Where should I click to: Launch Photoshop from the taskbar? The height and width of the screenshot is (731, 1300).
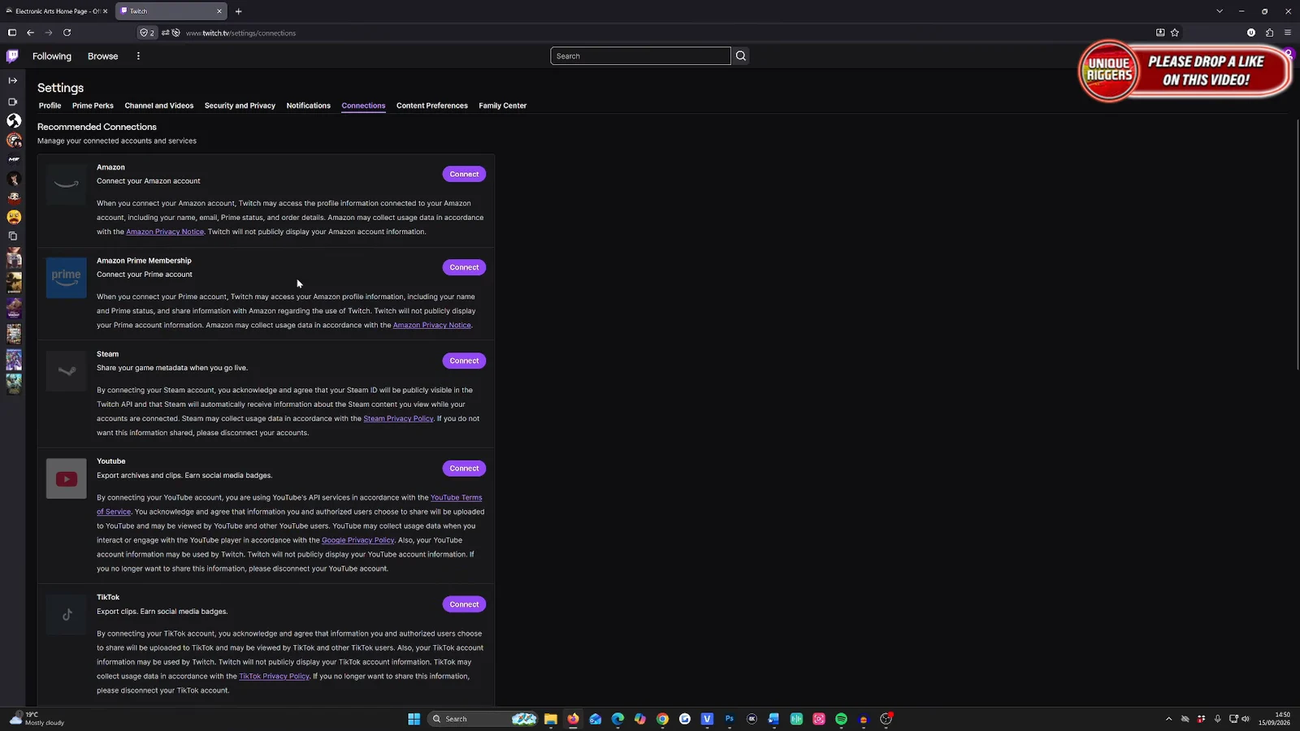pos(730,719)
